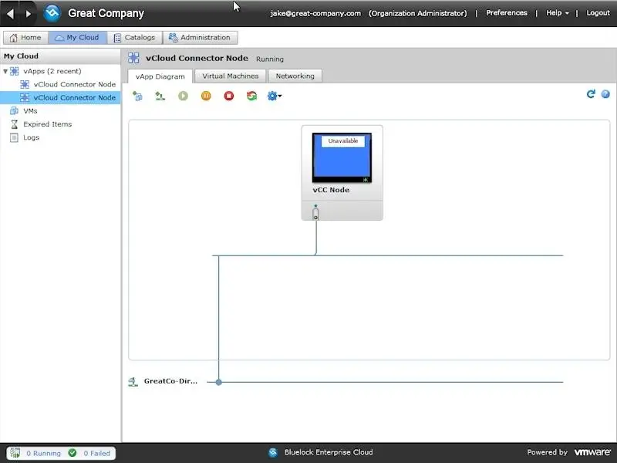Click the Bluelock footer logo icon

point(273,453)
